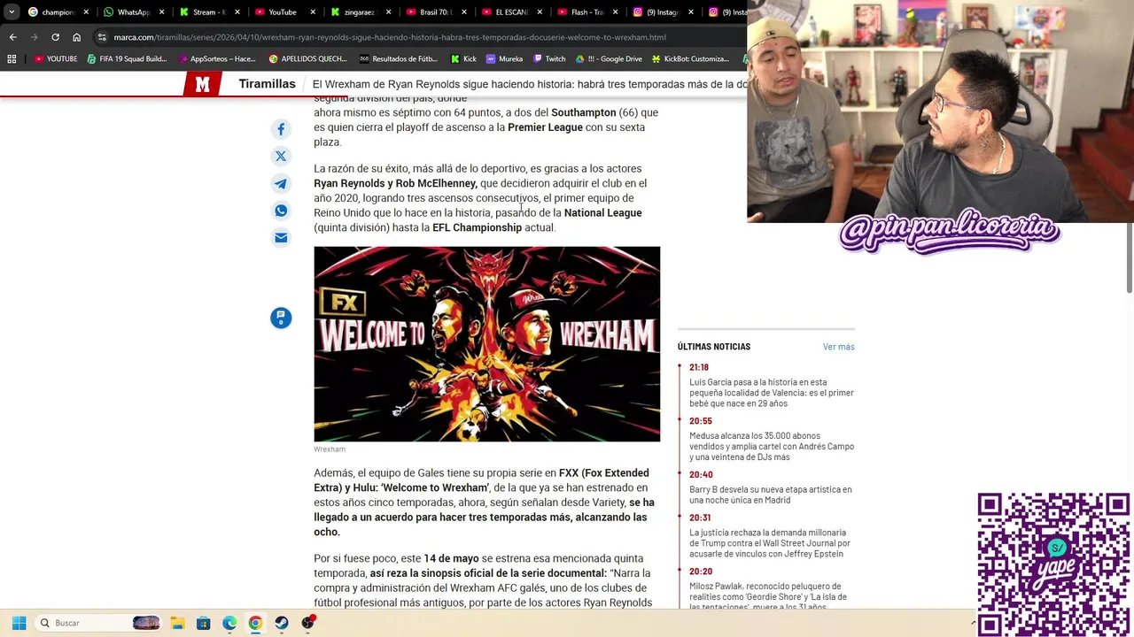Screen dimensions: 1134x637
Task: Click the Welcome to Wrexham image
Action: [486, 344]
